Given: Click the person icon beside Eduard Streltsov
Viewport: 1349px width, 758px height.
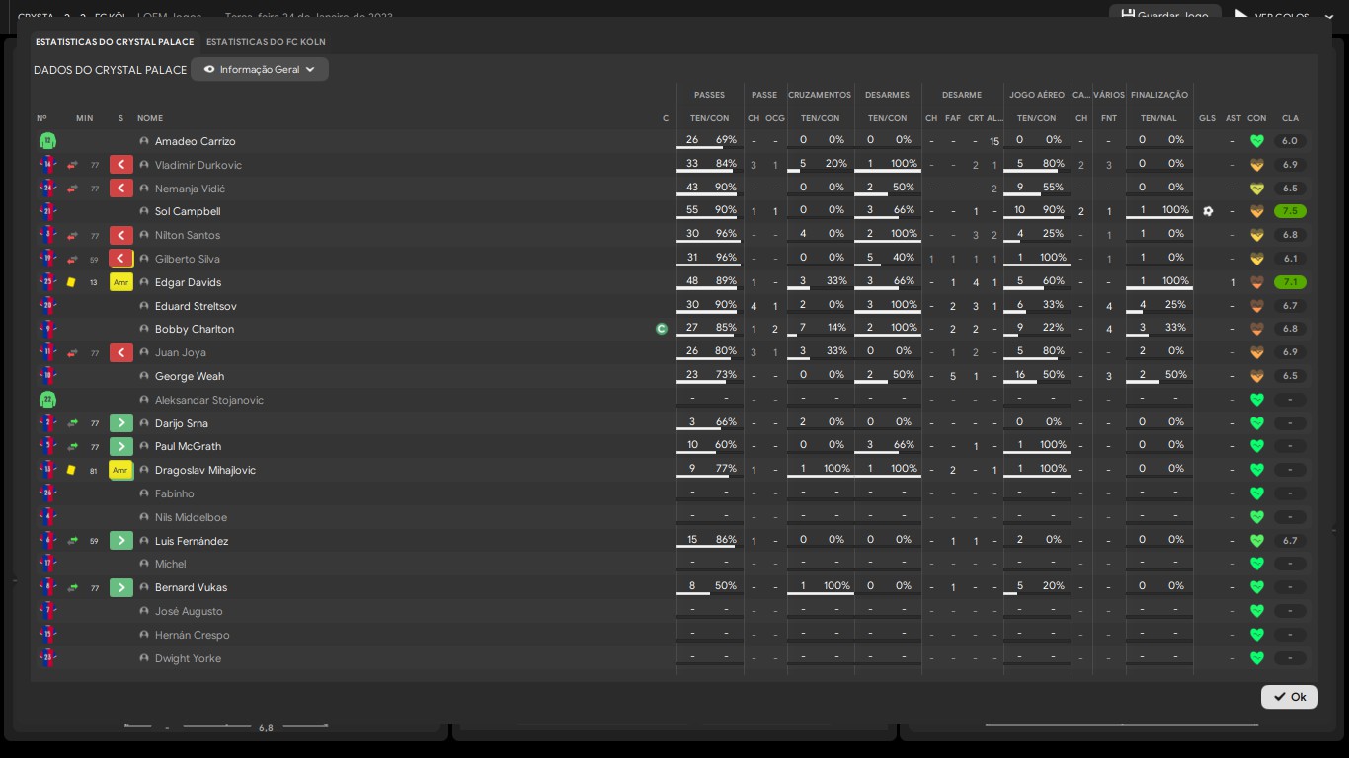Looking at the screenshot, I should (144, 306).
